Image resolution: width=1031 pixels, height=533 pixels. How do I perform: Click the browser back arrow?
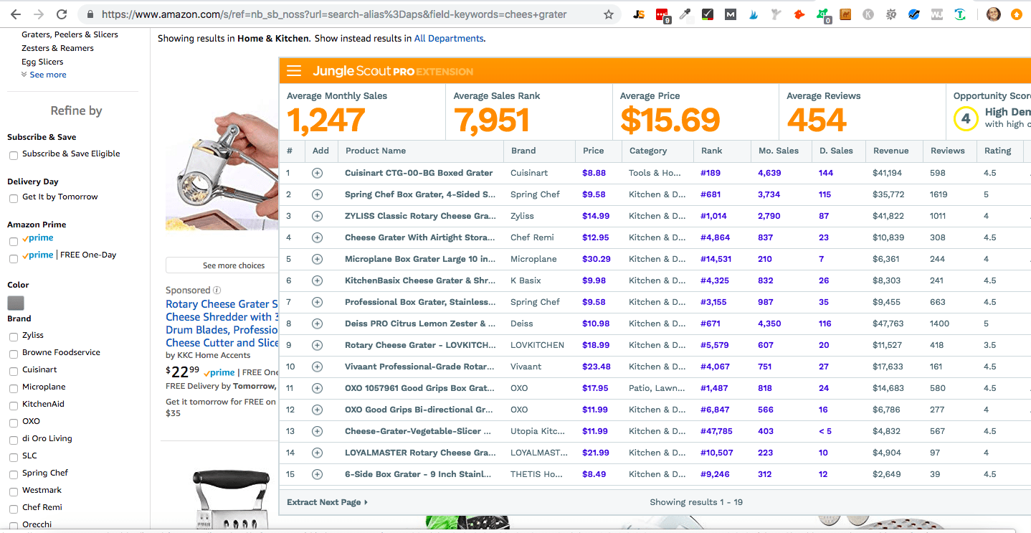click(16, 14)
